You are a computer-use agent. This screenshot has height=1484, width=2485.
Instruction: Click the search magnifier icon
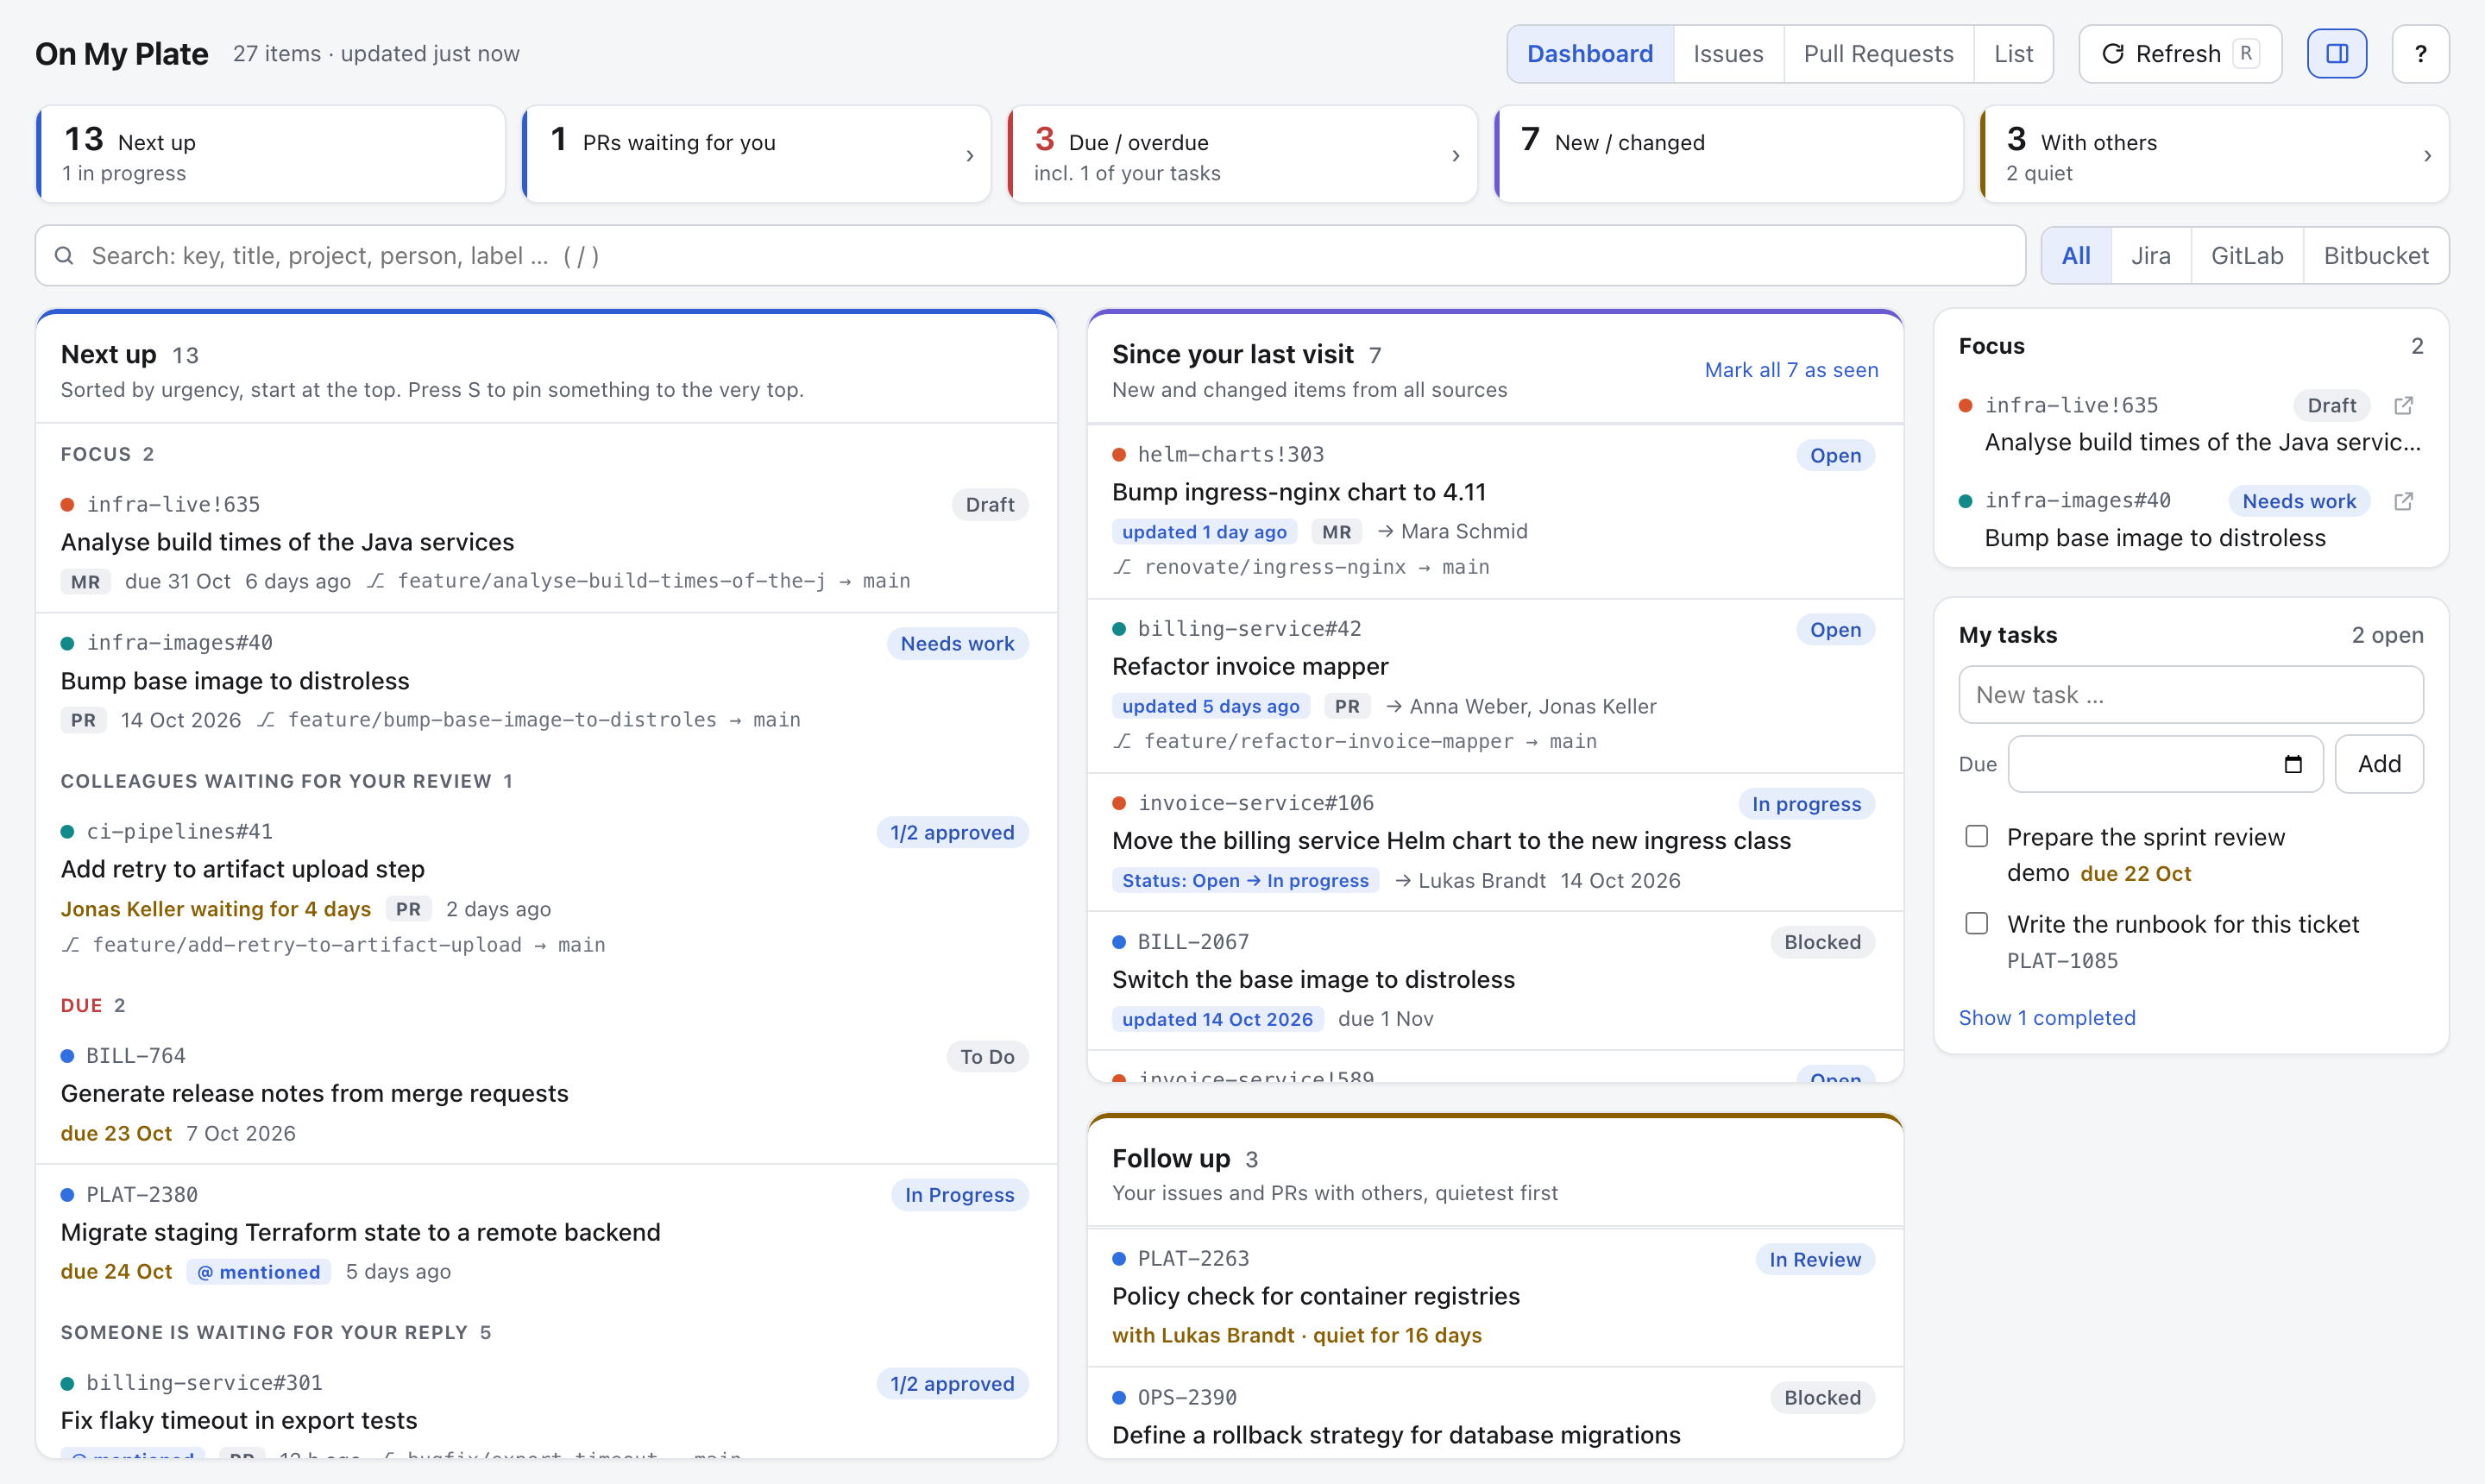[64, 256]
